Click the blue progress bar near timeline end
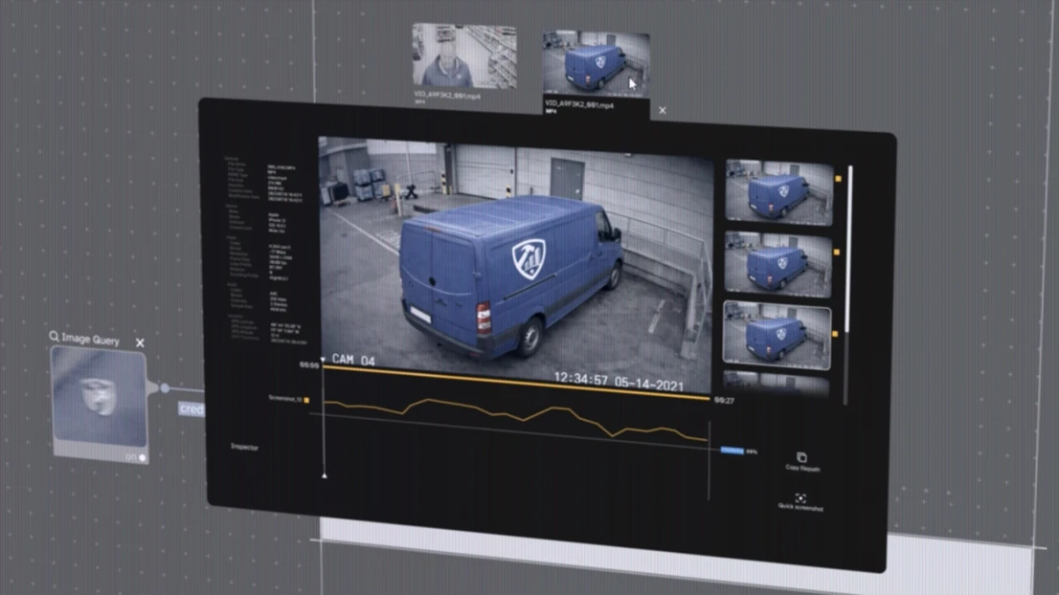1059x595 pixels. click(732, 450)
